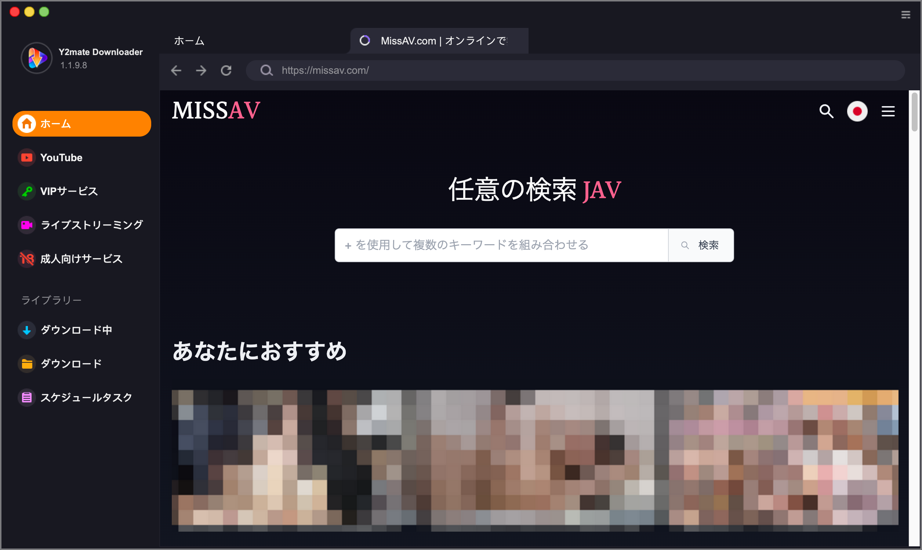Click the version 1.1.9.8 text
The height and width of the screenshot is (550, 922).
click(x=74, y=66)
